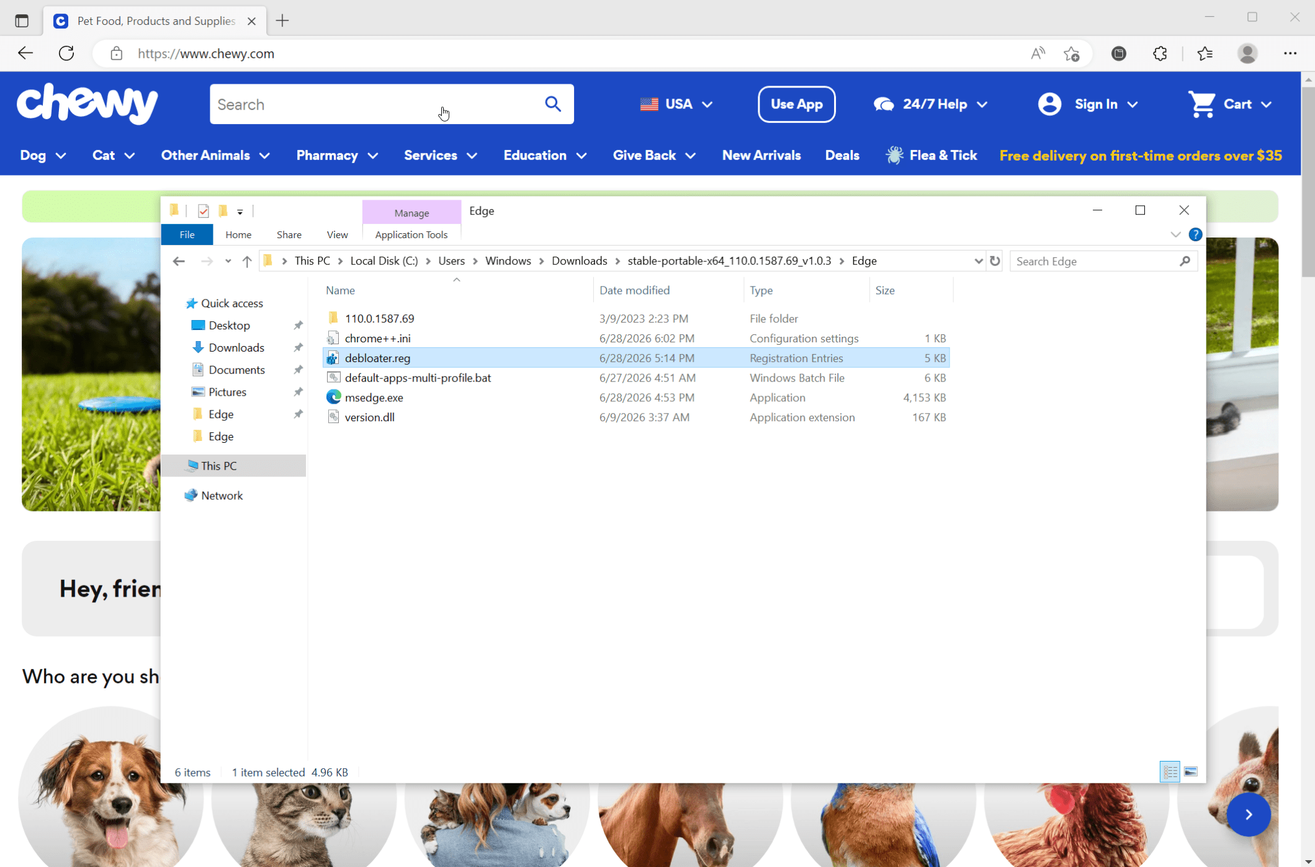Reload the Chewy page
Image resolution: width=1315 pixels, height=867 pixels.
click(x=66, y=53)
